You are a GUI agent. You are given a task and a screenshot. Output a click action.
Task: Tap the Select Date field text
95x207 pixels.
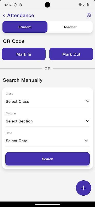tap(16, 141)
